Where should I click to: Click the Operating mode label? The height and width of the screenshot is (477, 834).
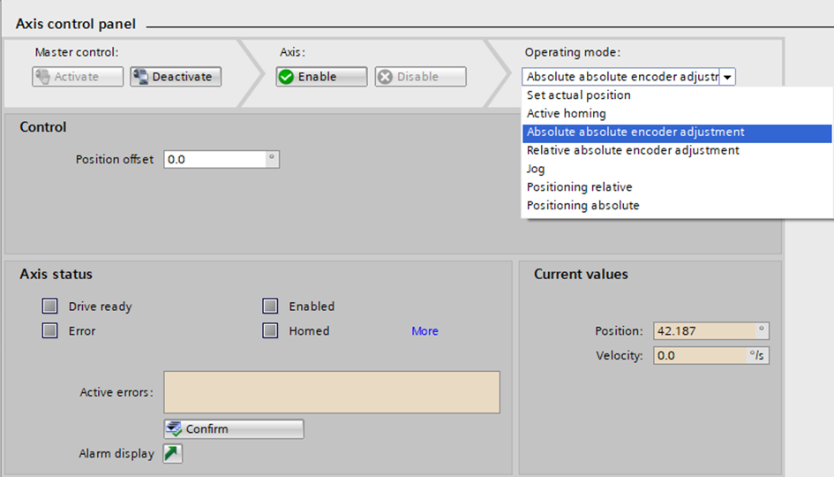[572, 52]
